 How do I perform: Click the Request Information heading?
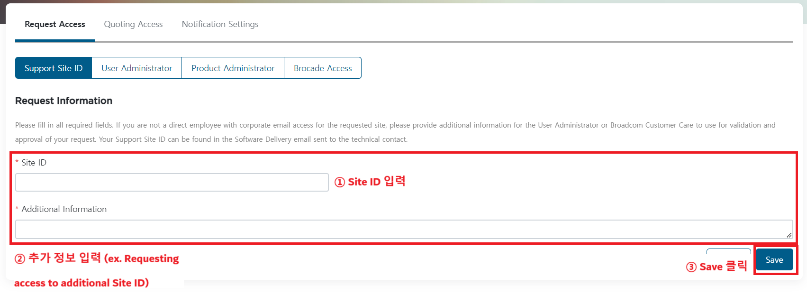63,101
